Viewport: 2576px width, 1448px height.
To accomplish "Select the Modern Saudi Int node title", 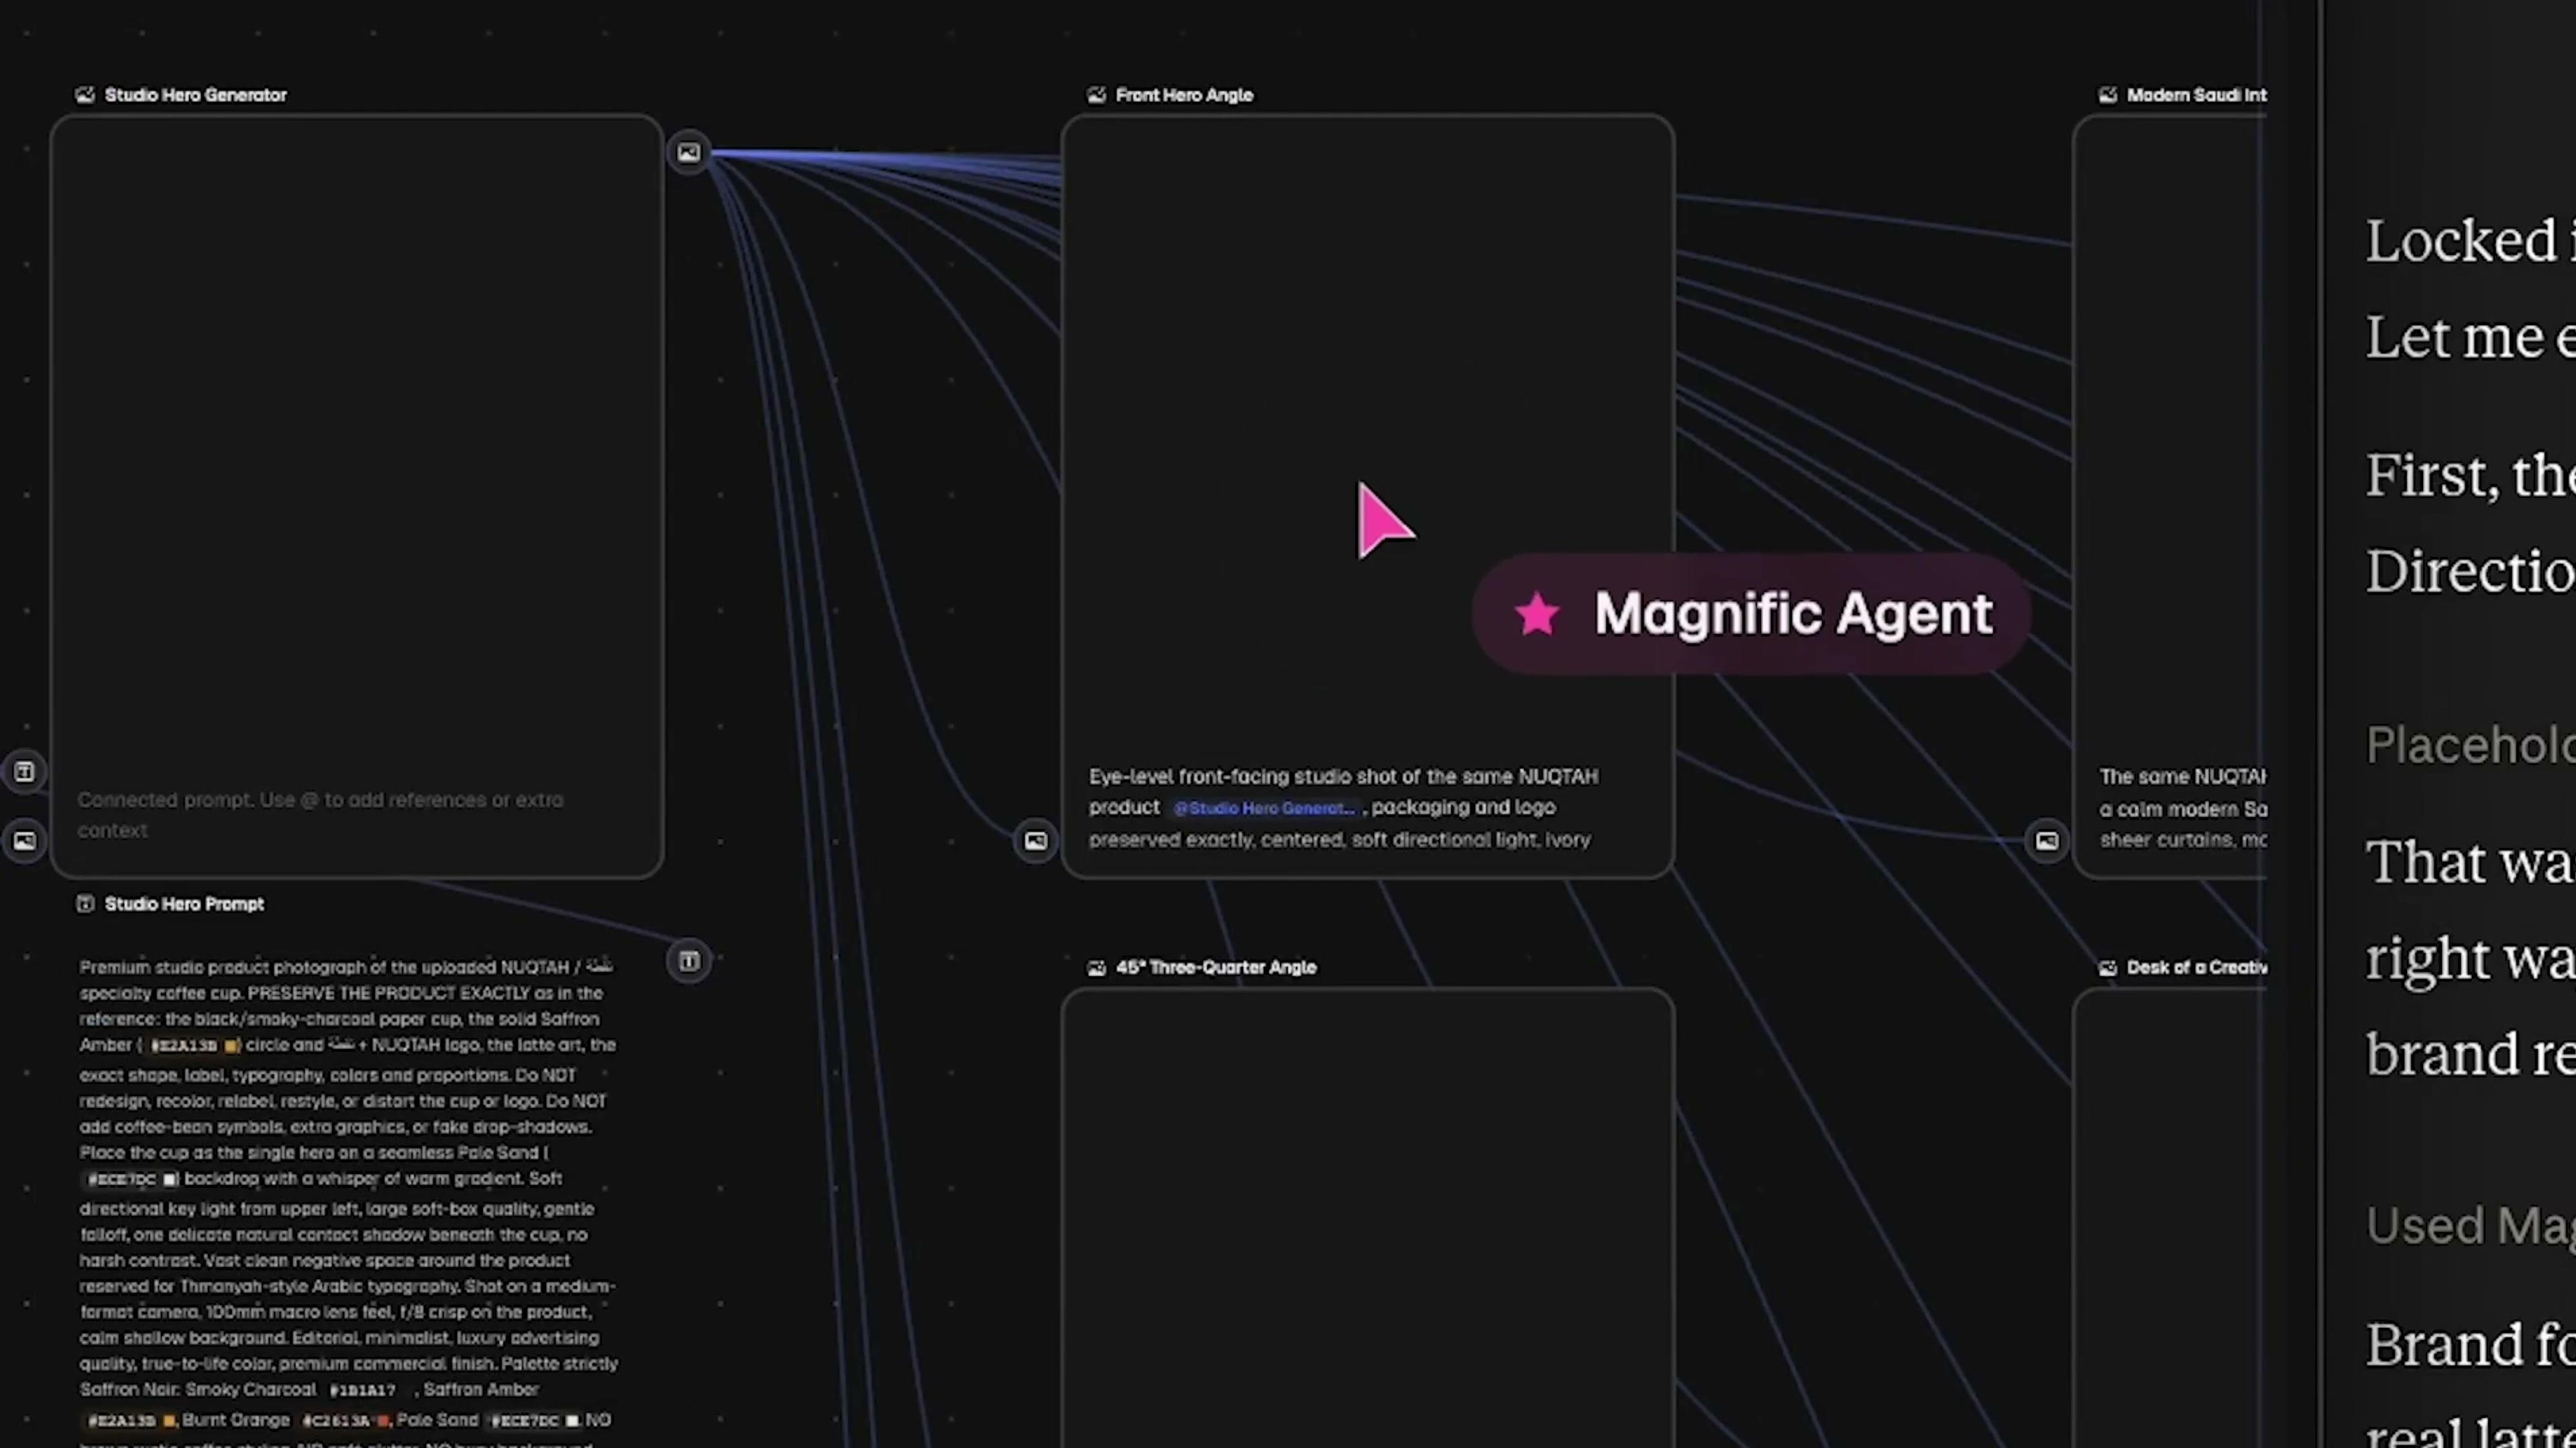I will click(x=2196, y=95).
